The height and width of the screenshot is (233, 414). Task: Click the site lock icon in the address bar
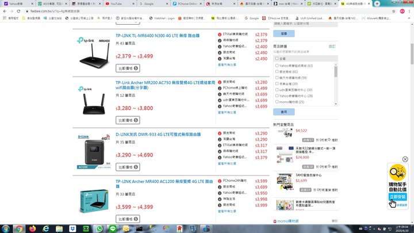(26, 11)
